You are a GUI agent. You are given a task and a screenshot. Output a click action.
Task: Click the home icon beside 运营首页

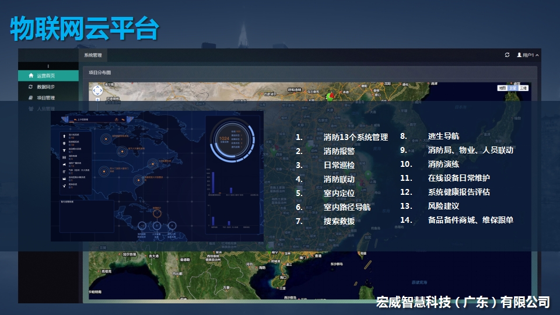tap(31, 76)
